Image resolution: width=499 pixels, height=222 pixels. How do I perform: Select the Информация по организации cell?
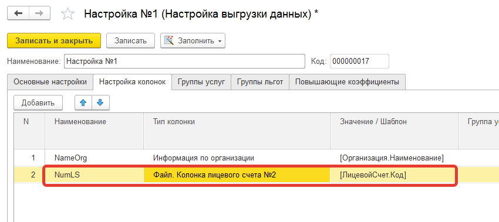[x=237, y=158]
